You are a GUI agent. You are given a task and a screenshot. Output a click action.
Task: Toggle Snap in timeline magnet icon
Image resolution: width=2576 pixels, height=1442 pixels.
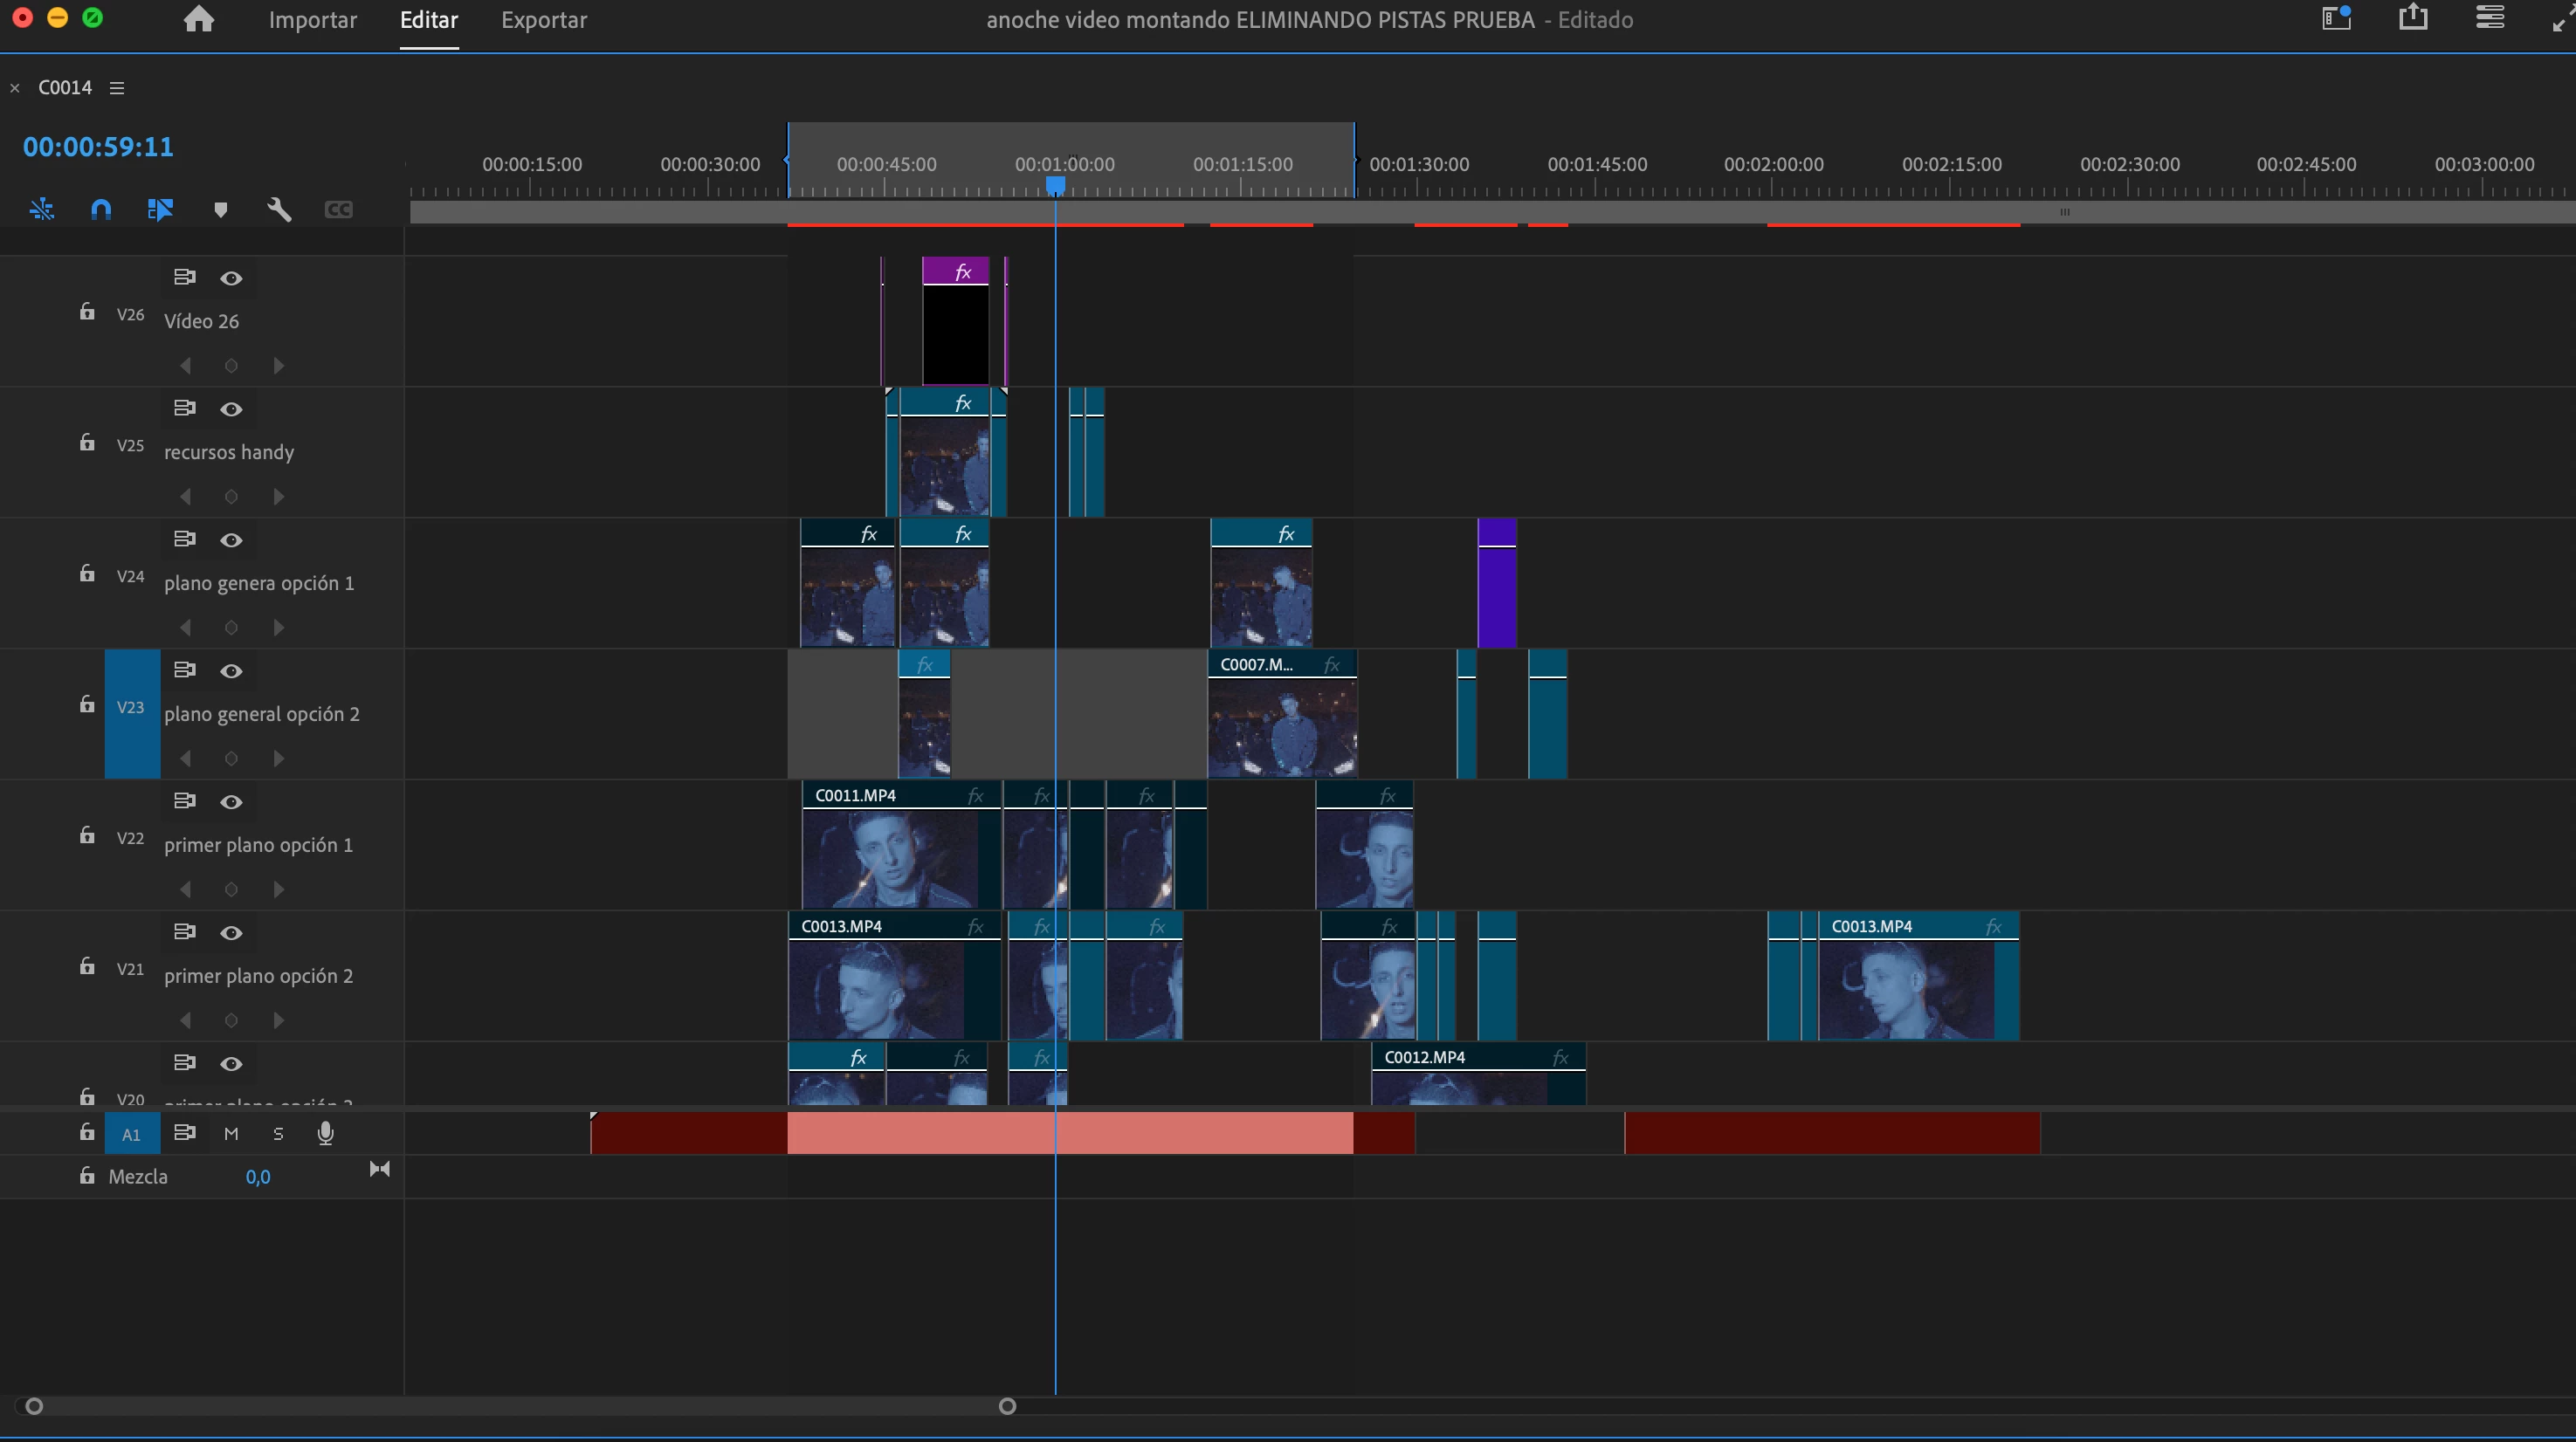pos(101,209)
